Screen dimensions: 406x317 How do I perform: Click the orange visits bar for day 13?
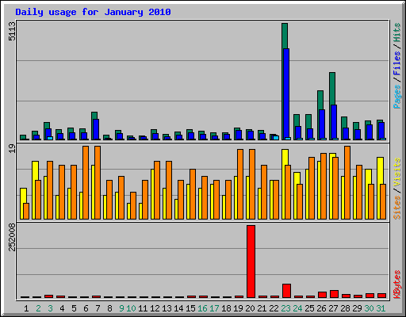[x=169, y=190]
